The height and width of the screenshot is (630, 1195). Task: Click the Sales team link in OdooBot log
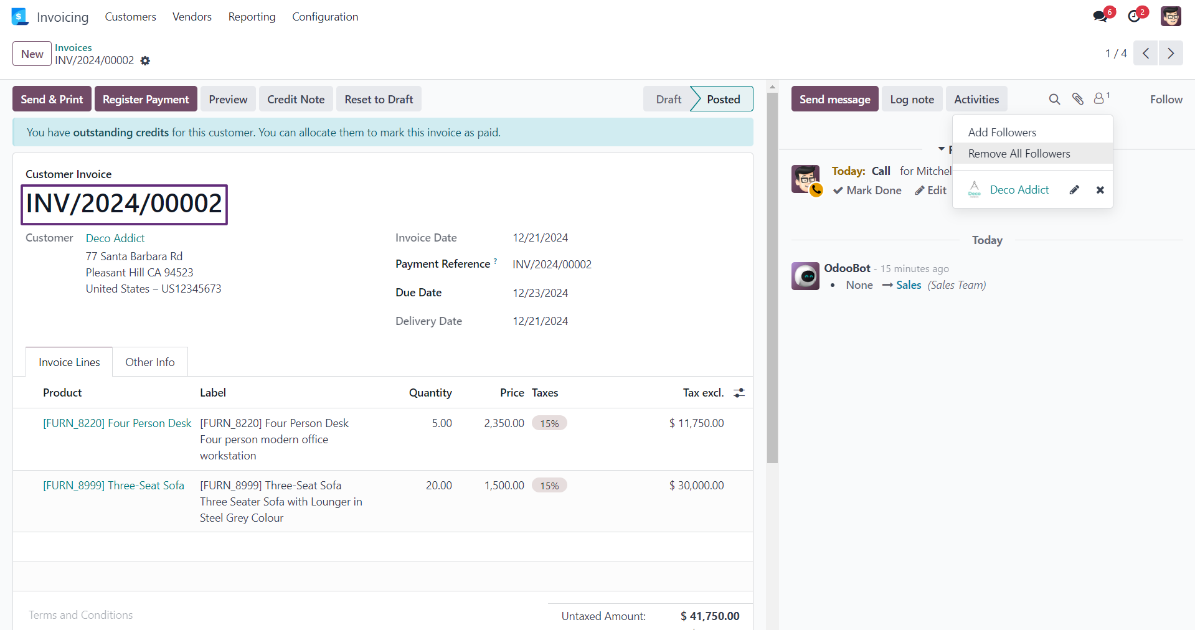pyautogui.click(x=909, y=285)
